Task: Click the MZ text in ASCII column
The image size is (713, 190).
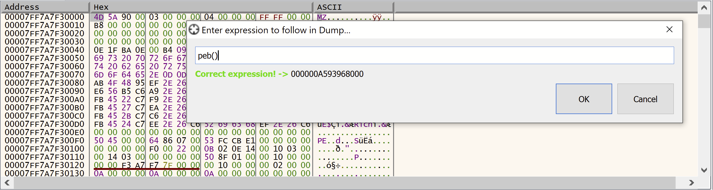Action: pos(322,17)
